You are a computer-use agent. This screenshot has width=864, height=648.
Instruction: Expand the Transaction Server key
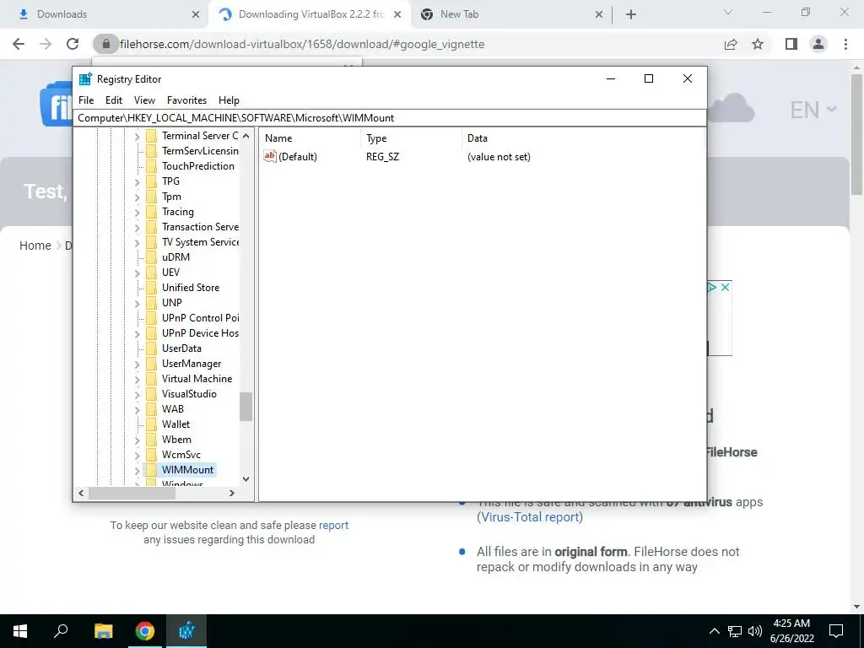(138, 227)
